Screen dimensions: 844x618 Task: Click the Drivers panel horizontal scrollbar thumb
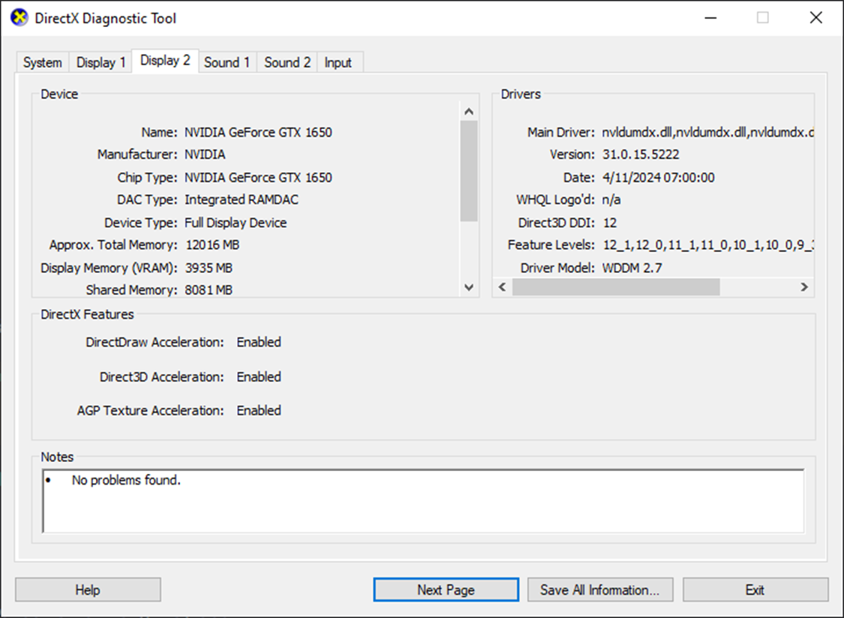coord(616,287)
